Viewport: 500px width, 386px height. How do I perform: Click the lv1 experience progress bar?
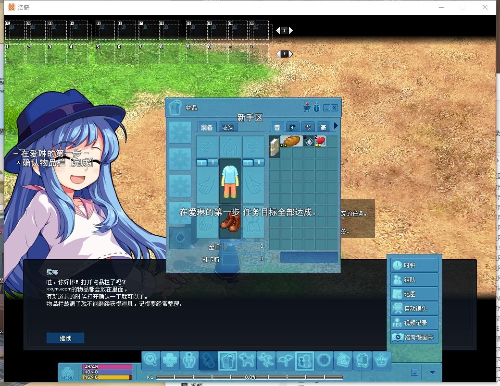(250, 377)
